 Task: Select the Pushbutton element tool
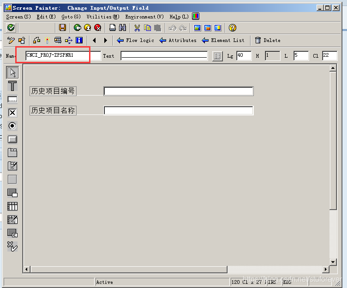12,139
